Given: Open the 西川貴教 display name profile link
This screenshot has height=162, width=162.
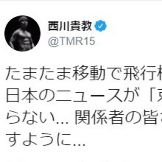Looking at the screenshot, I should [x=70, y=26].
